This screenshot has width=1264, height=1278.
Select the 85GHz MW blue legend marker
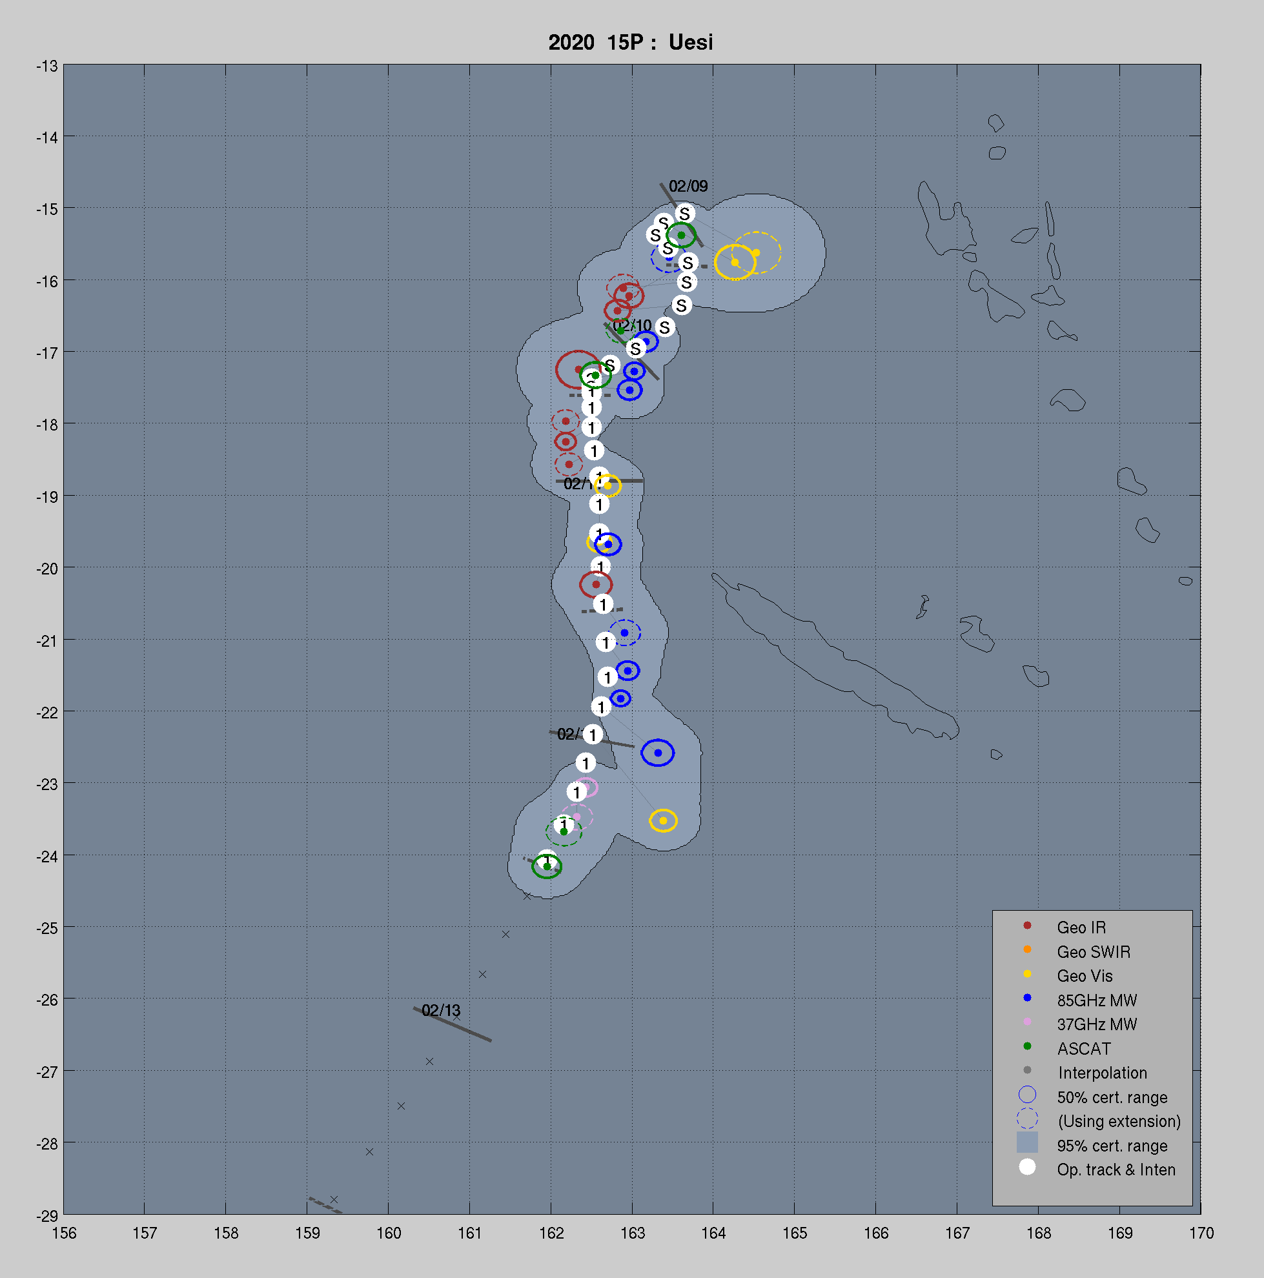[x=1026, y=998]
